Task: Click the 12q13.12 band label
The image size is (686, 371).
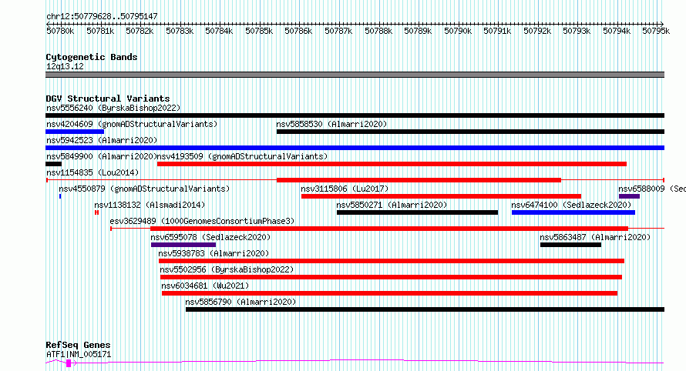Action: [x=65, y=66]
